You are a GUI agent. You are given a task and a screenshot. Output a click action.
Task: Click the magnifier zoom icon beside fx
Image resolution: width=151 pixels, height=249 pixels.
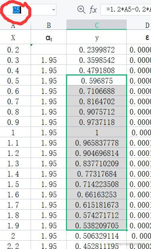[x=81, y=10]
